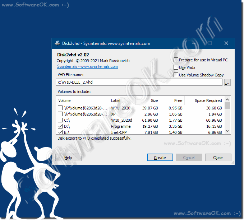Toggle the Use Vhdx checkbox

pos(176,67)
